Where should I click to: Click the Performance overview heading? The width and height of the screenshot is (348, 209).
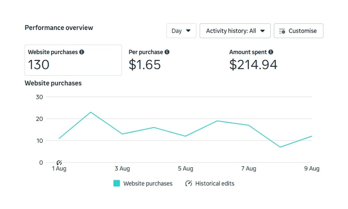point(59,28)
